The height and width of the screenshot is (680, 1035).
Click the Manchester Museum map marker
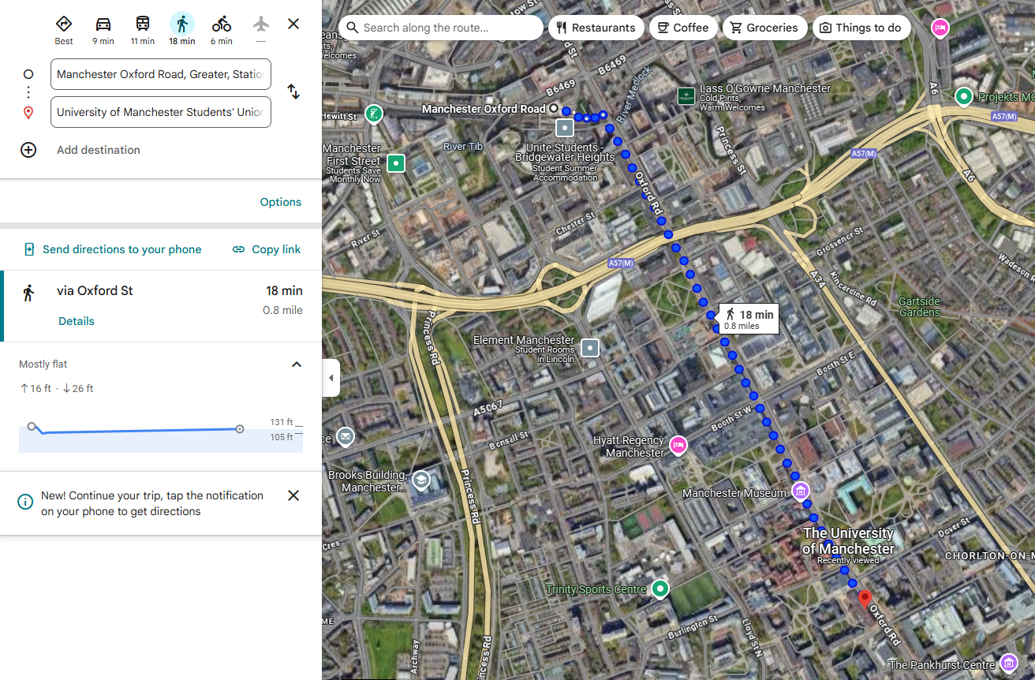pyautogui.click(x=801, y=492)
